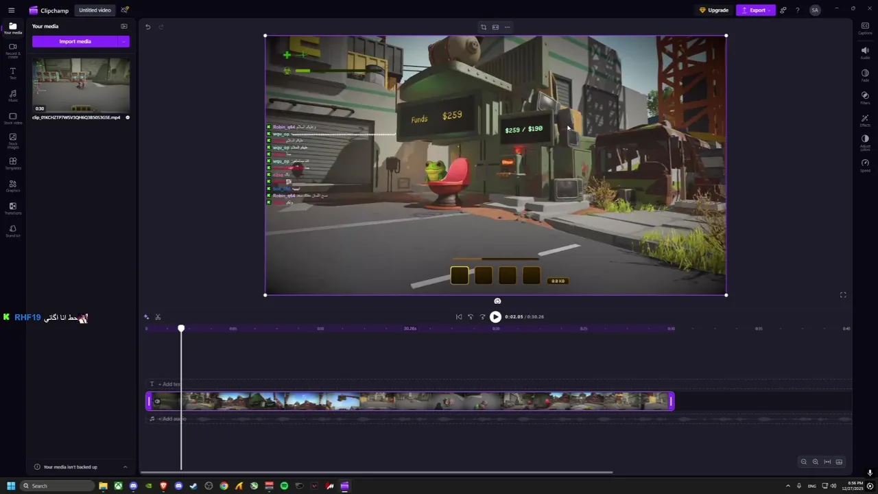This screenshot has width=878, height=494.
Task: Open Spotify from the taskbar
Action: tap(284, 486)
